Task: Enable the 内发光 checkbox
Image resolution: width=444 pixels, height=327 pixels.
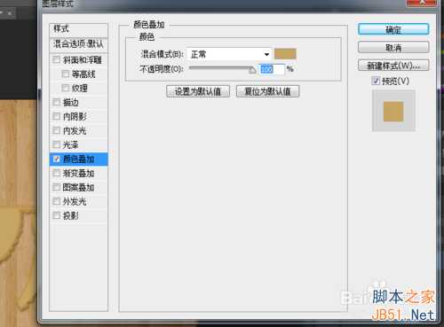Action: point(56,130)
